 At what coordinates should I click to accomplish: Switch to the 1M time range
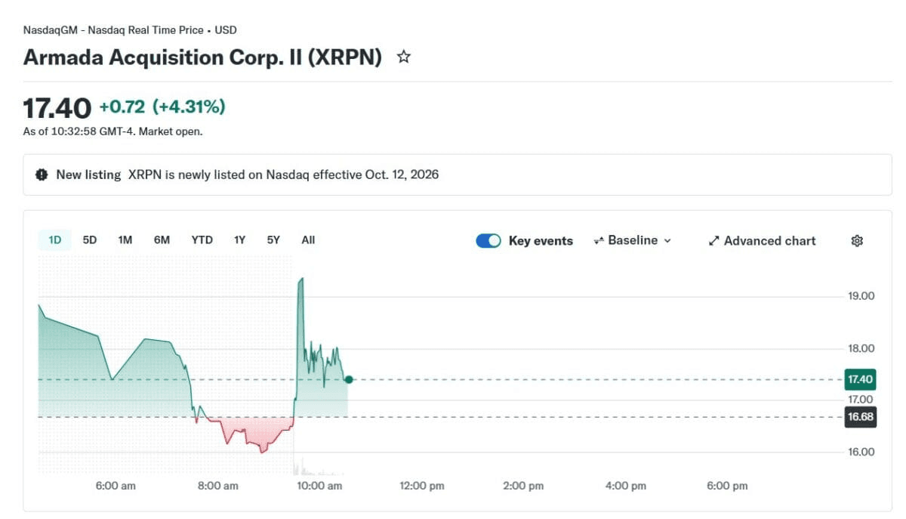point(125,240)
